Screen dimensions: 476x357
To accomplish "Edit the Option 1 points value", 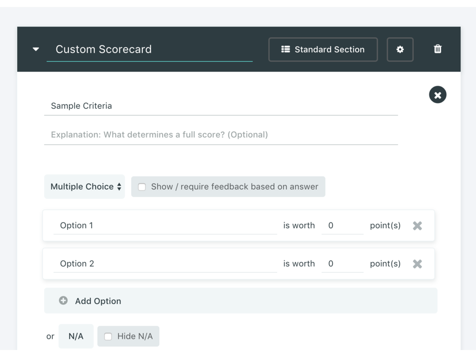I will (x=342, y=225).
